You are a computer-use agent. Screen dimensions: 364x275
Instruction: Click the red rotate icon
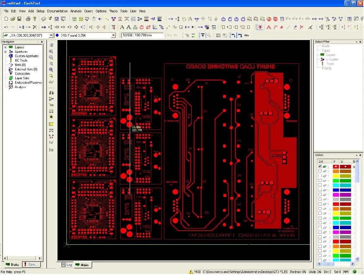pos(141,27)
